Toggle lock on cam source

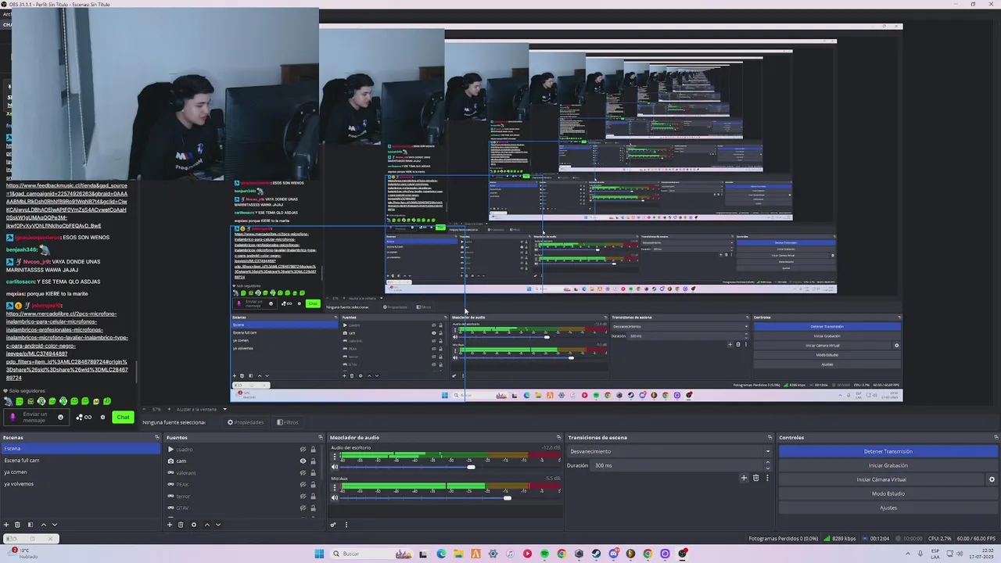pos(313,461)
